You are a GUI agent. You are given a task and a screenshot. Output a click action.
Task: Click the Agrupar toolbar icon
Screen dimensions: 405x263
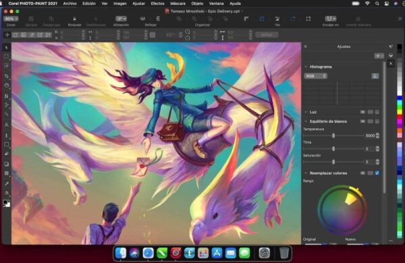click(31, 19)
